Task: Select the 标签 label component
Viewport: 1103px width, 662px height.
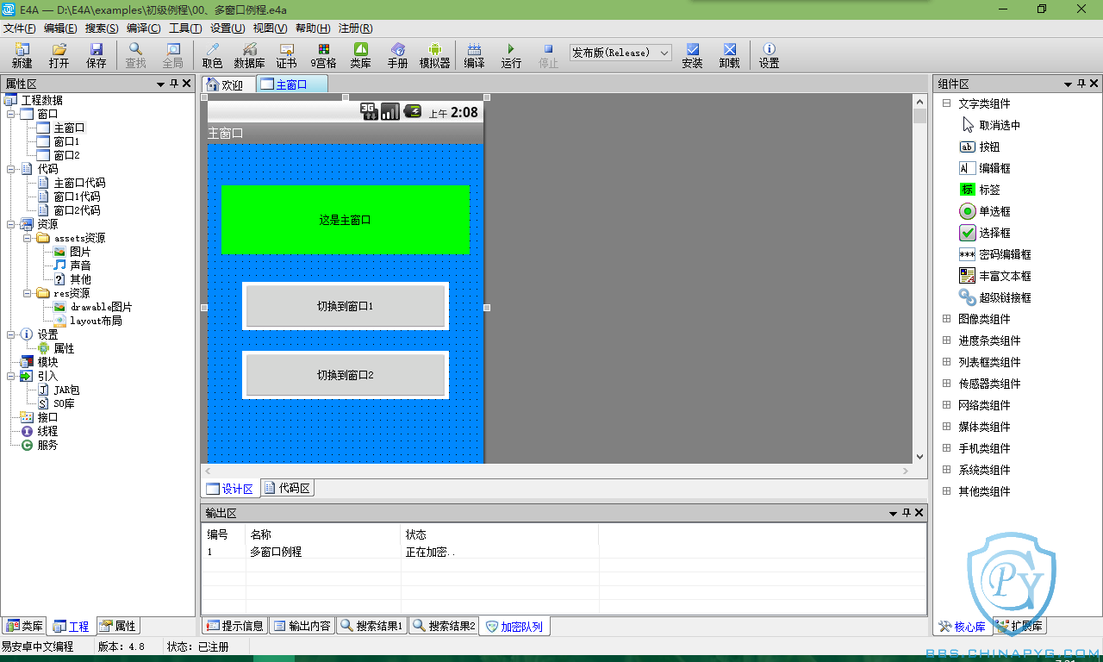Action: (x=980, y=190)
